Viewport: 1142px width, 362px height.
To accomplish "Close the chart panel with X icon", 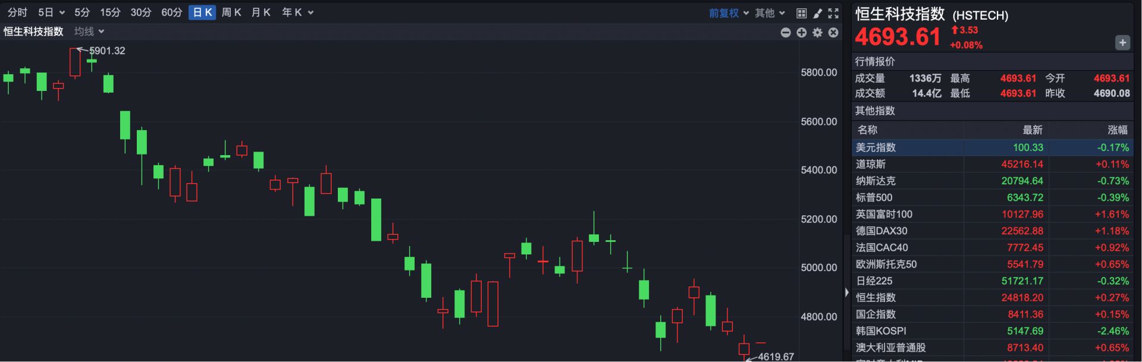I will tap(833, 33).
